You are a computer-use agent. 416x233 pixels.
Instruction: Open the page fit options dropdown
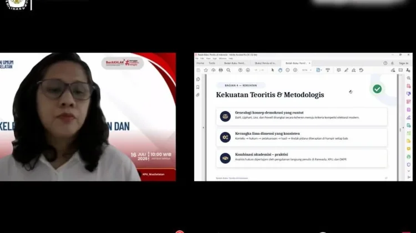[319, 70]
